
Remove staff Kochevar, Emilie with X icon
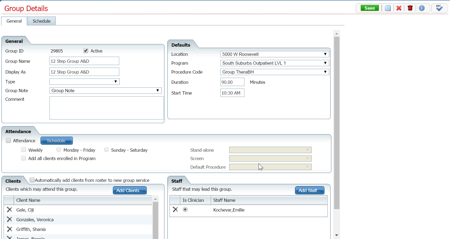(x=175, y=210)
